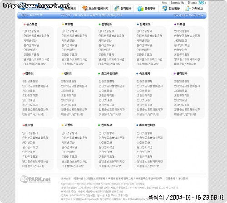Viewport: 227px width, 203px height.
Task: Click the Home link in the top bar
Action: click(x=164, y=3)
